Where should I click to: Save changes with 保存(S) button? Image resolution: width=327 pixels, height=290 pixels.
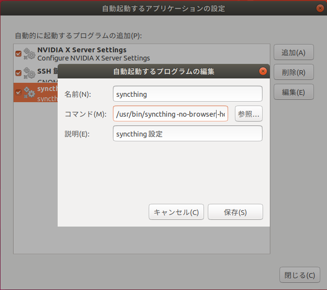pos(235,212)
